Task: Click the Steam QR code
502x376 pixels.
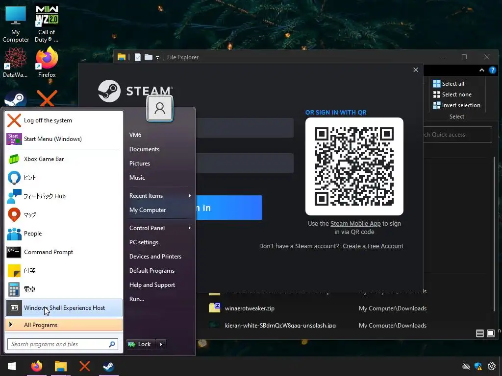Action: (354, 166)
